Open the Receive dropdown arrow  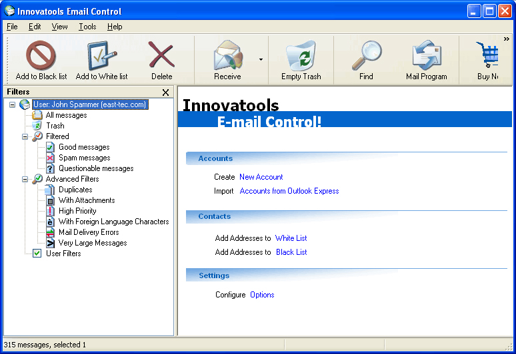261,59
